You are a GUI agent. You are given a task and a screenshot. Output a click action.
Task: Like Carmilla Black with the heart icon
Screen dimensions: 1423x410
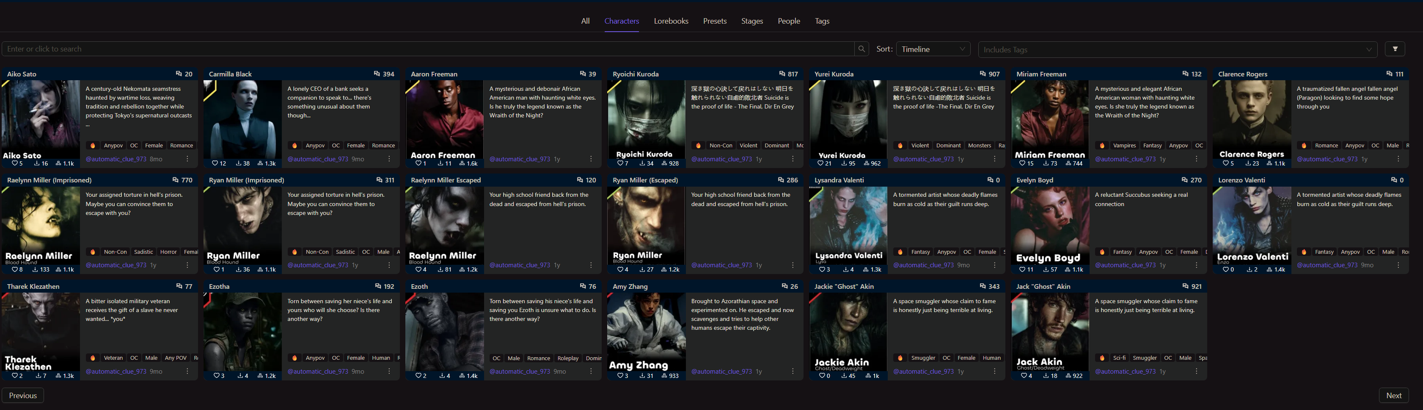(215, 164)
